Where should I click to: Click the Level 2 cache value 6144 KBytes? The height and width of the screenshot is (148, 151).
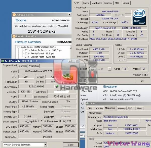tap(137, 57)
